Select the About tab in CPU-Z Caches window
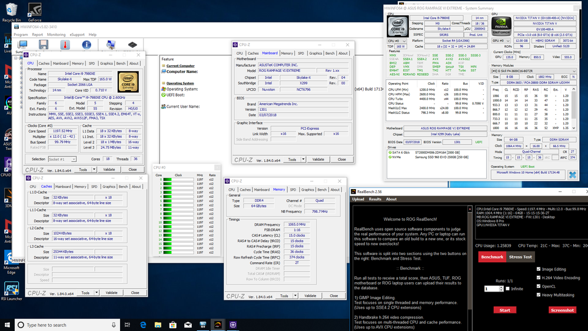 click(x=136, y=187)
